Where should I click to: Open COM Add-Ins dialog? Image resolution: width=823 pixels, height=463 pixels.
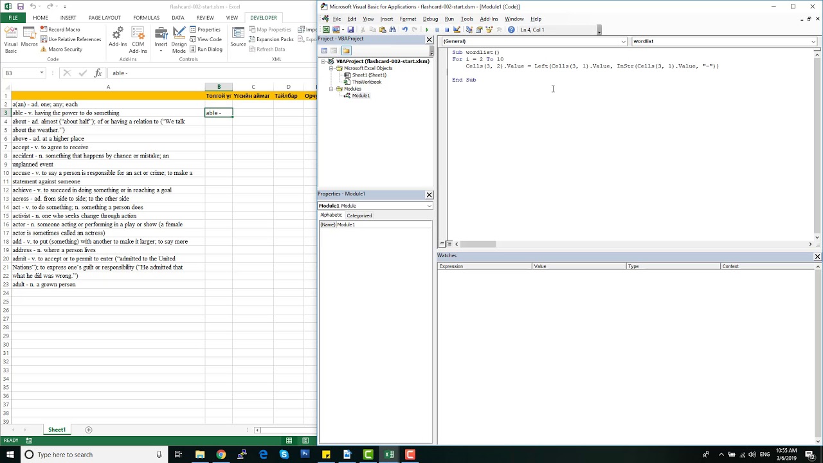[138, 41]
